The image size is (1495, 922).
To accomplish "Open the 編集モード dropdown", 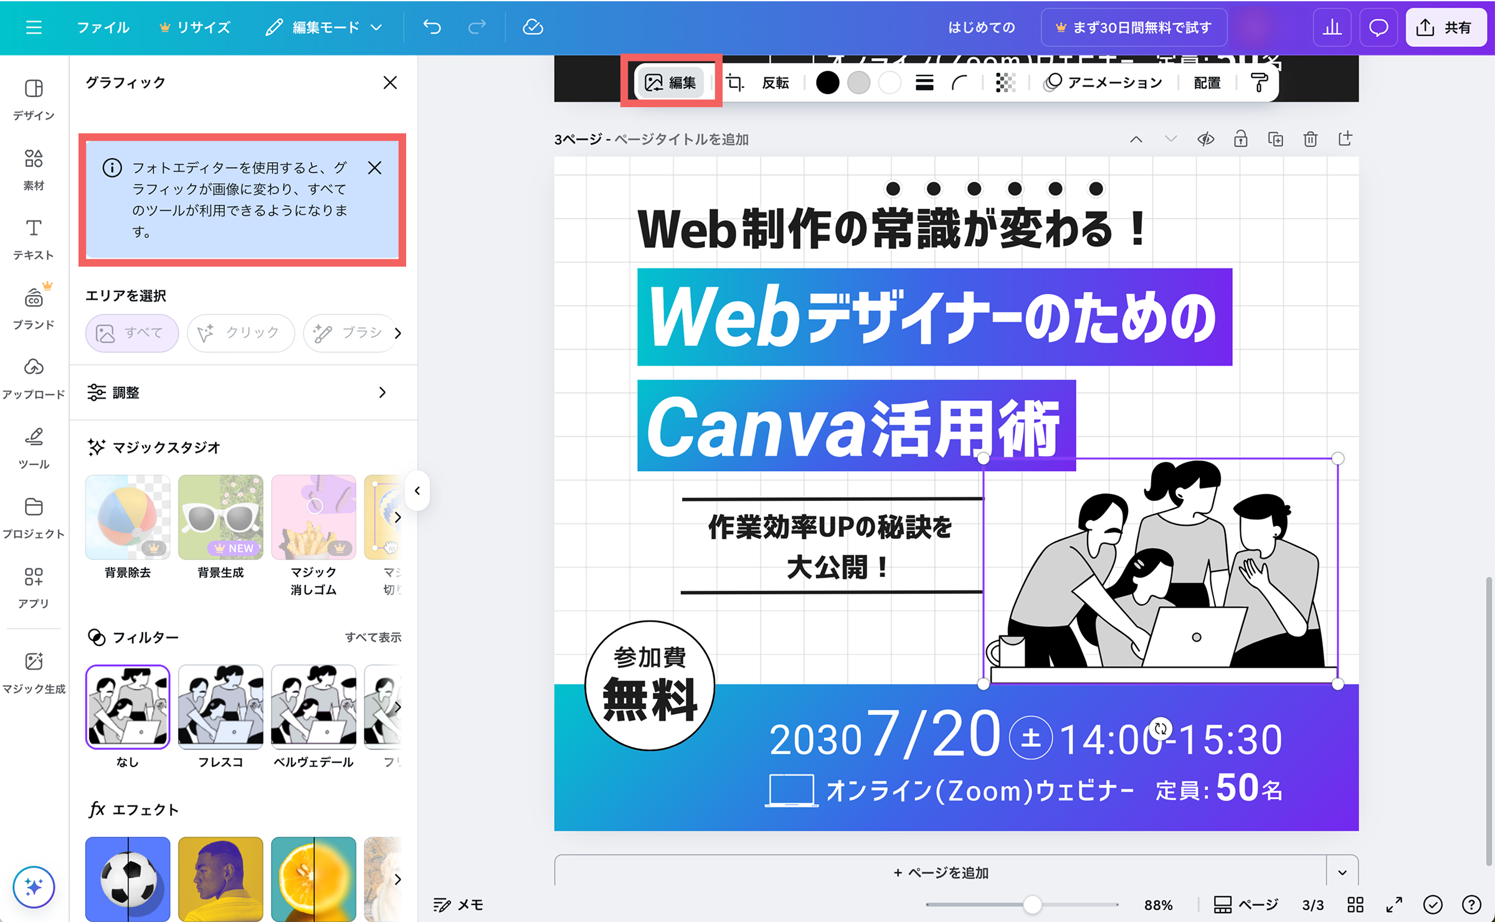I will coord(324,27).
